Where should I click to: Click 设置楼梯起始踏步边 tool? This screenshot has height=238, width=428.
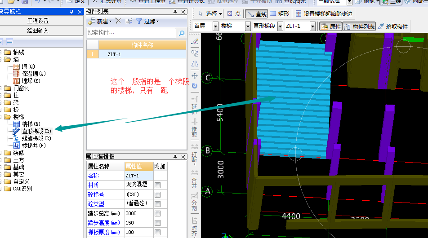(x=324, y=13)
